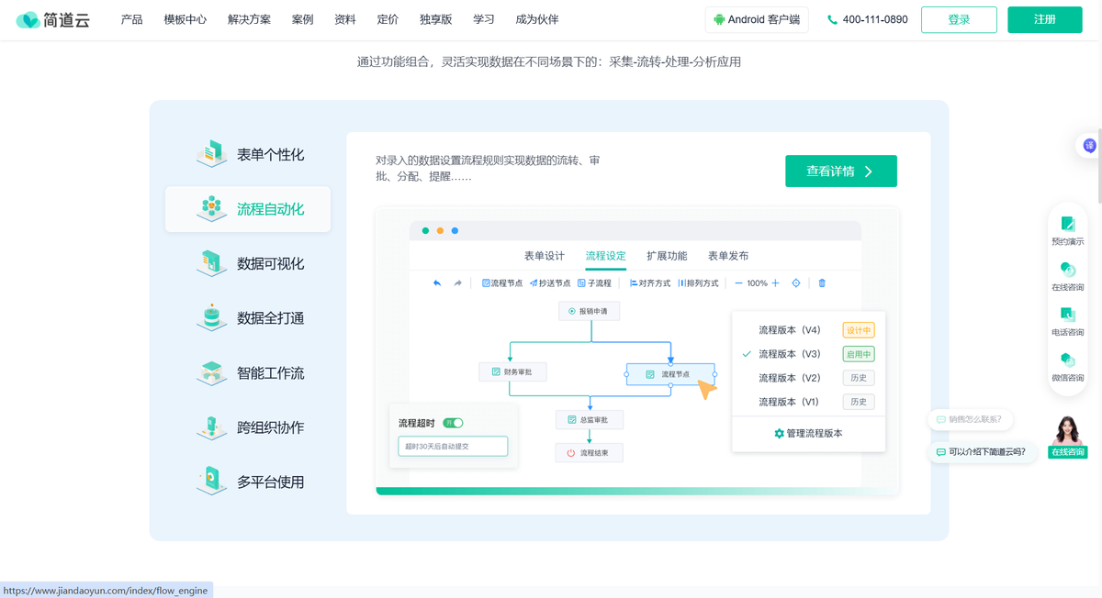Screen dimensions: 1102x598
Task: Select the 报销申请 flow node
Action: (590, 311)
